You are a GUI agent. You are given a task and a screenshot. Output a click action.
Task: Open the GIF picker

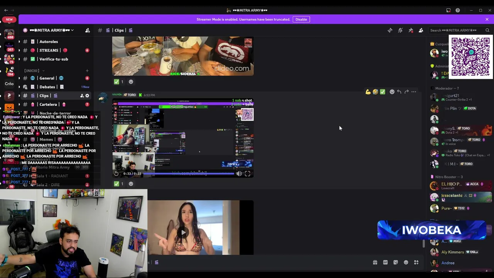pos(385,263)
